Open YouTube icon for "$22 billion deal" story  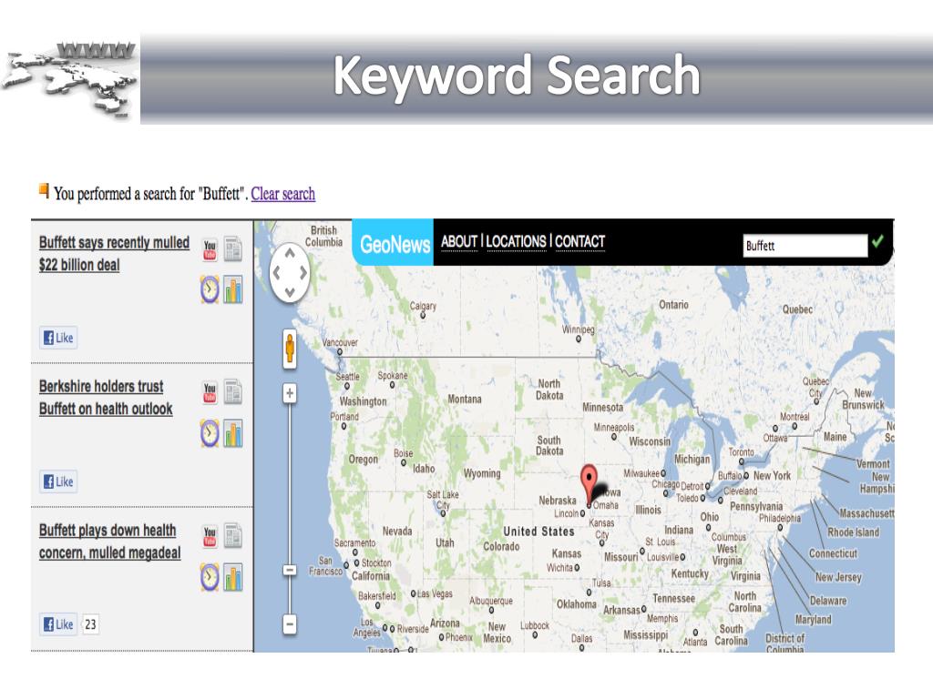[210, 250]
